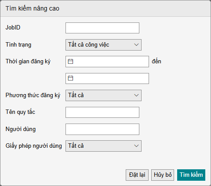This screenshot has height=186, width=211.
Task: Click the 'Người dùng' field label
Action: click(21, 129)
